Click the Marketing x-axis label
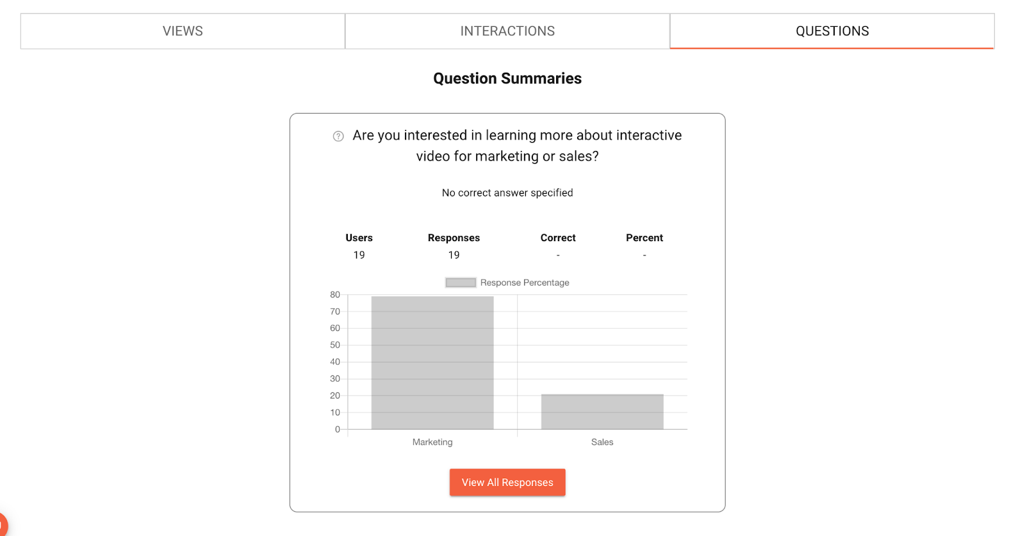 pos(432,442)
